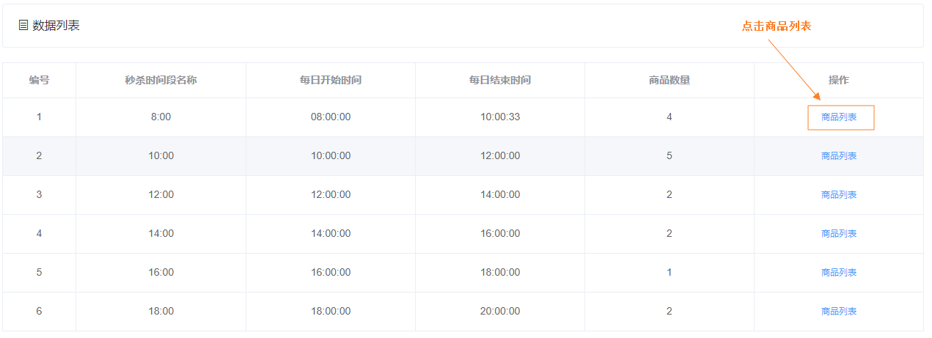Select the 商品数量 column header

pyautogui.click(x=669, y=81)
